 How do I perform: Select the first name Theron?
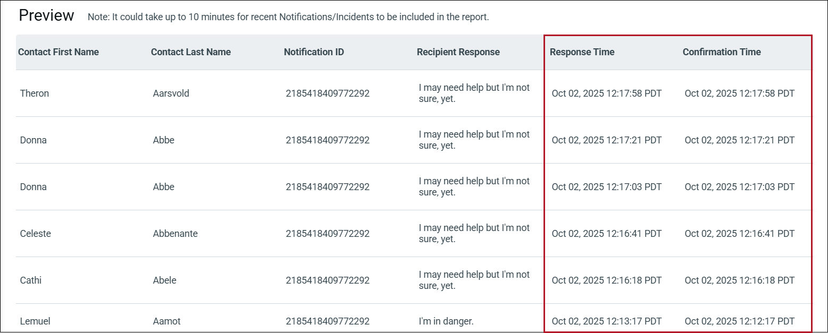[35, 93]
